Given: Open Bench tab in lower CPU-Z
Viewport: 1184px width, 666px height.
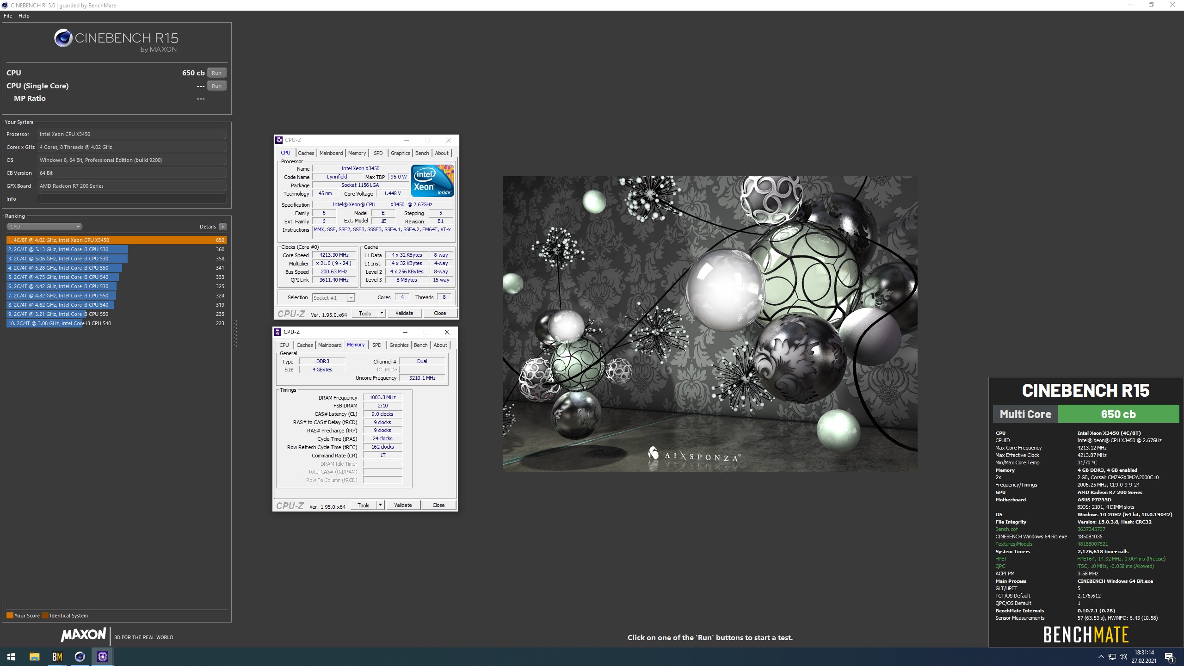Looking at the screenshot, I should point(420,345).
